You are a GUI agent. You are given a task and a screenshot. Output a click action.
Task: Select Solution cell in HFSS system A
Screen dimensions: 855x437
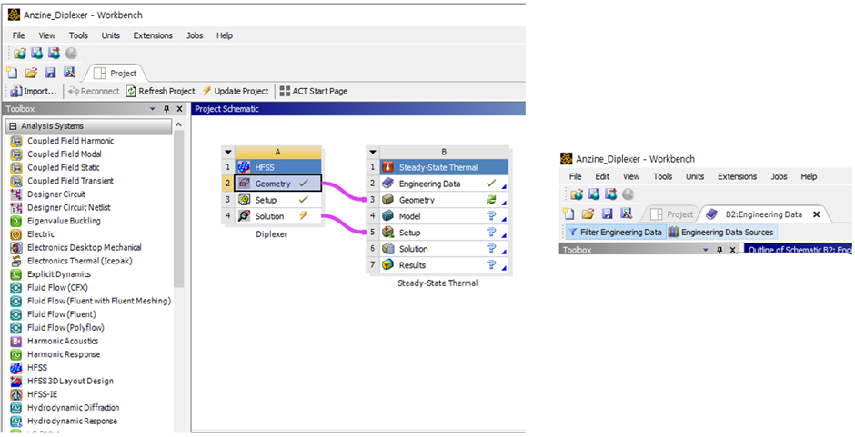[x=278, y=216]
